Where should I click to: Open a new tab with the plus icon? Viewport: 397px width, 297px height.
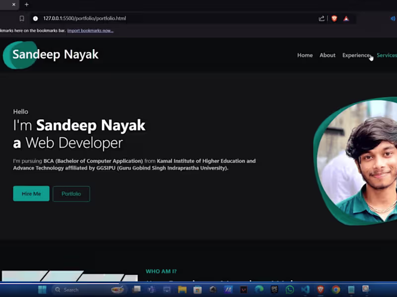[x=26, y=4]
